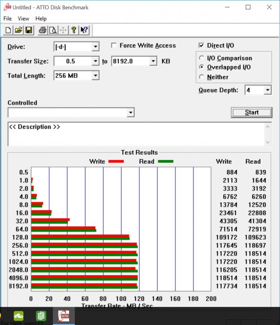Open the View menu

tap(24, 19)
